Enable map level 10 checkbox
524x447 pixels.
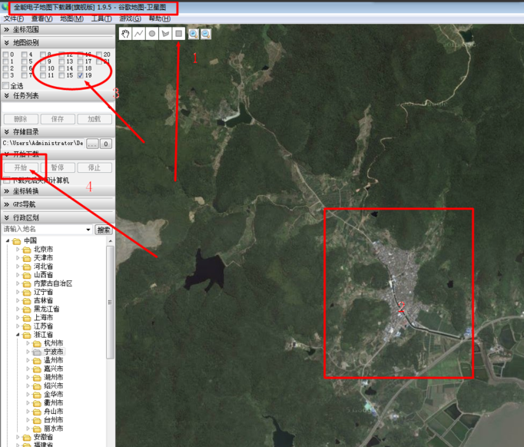(43, 68)
